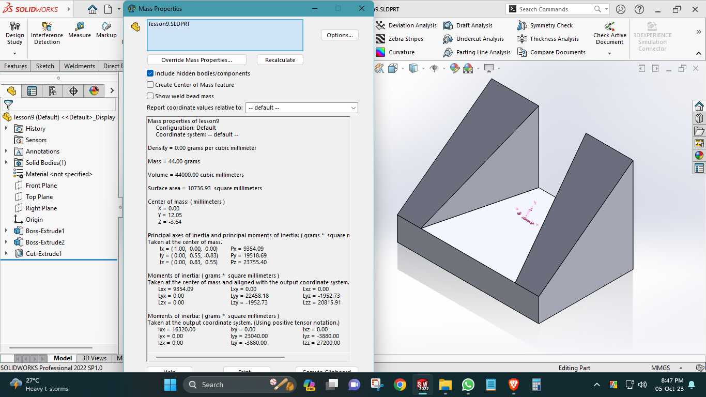This screenshot has width=706, height=397.
Task: Open Draft Analysis
Action: click(x=468, y=25)
